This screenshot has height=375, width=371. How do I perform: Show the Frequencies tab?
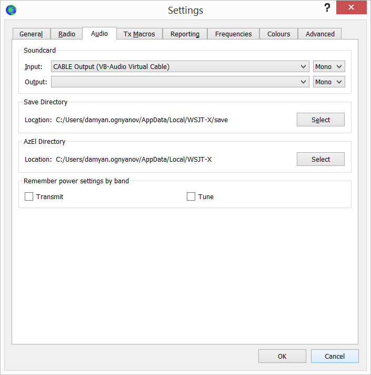pyautogui.click(x=233, y=34)
